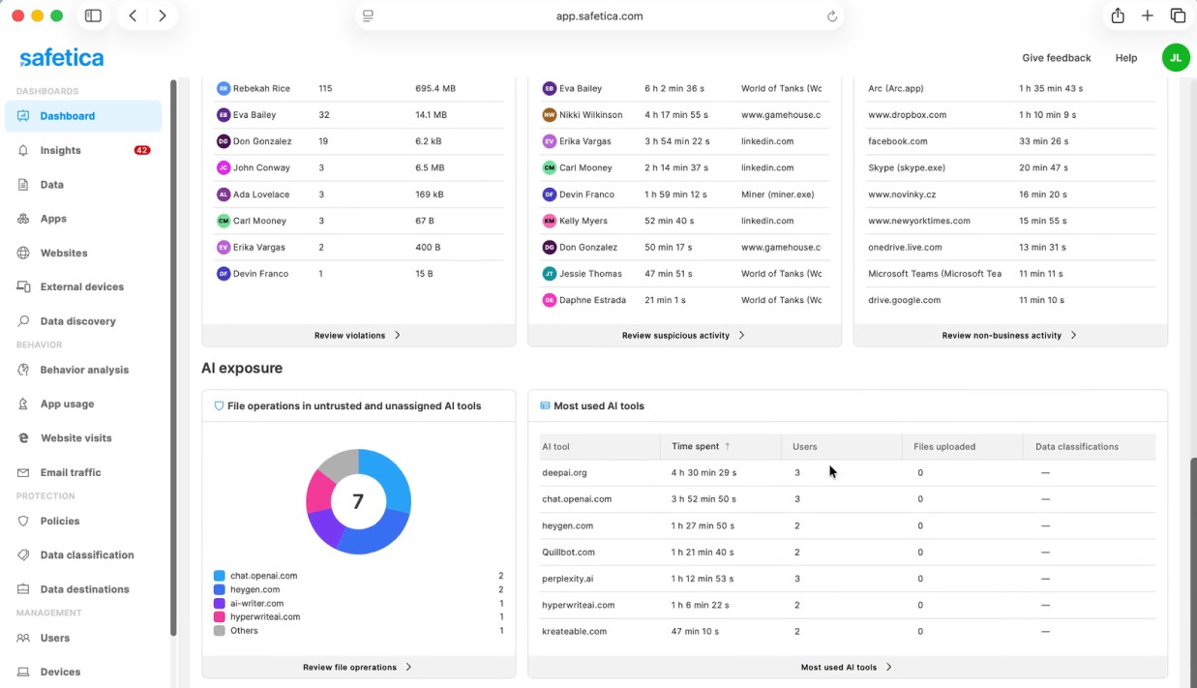The image size is (1197, 688).
Task: Click the browser back button
Action: coord(133,15)
